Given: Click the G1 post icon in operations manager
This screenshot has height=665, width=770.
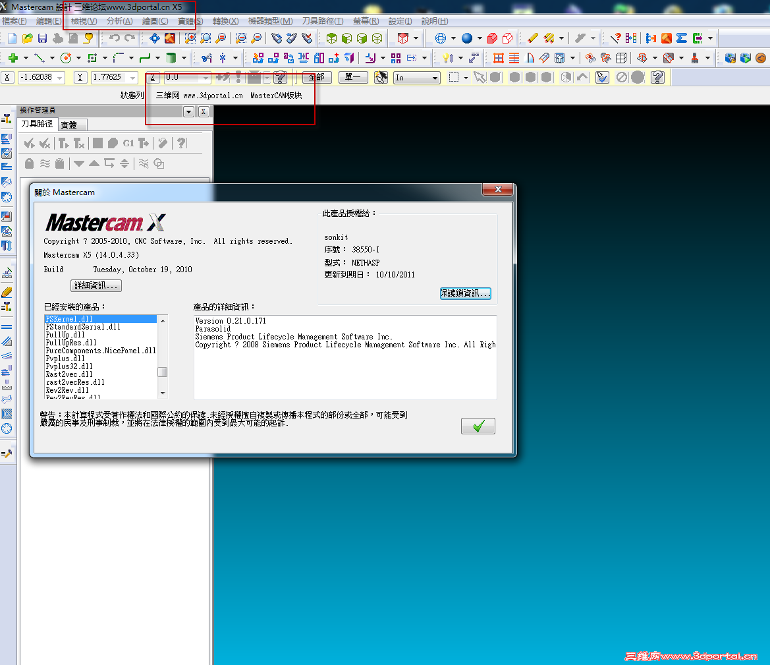Looking at the screenshot, I should point(128,143).
